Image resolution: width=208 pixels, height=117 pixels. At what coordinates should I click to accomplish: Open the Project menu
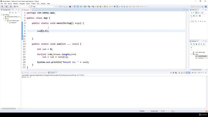(x=33, y=4)
